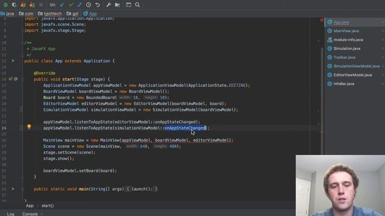This screenshot has height=216, width=385.
Task: Click override gutter marker beside start method
Action: (x=11, y=79)
